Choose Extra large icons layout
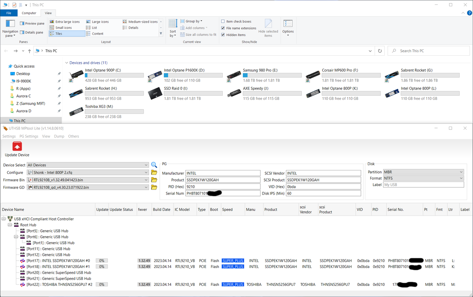Viewport: 473px width, 297px height. (x=65, y=22)
